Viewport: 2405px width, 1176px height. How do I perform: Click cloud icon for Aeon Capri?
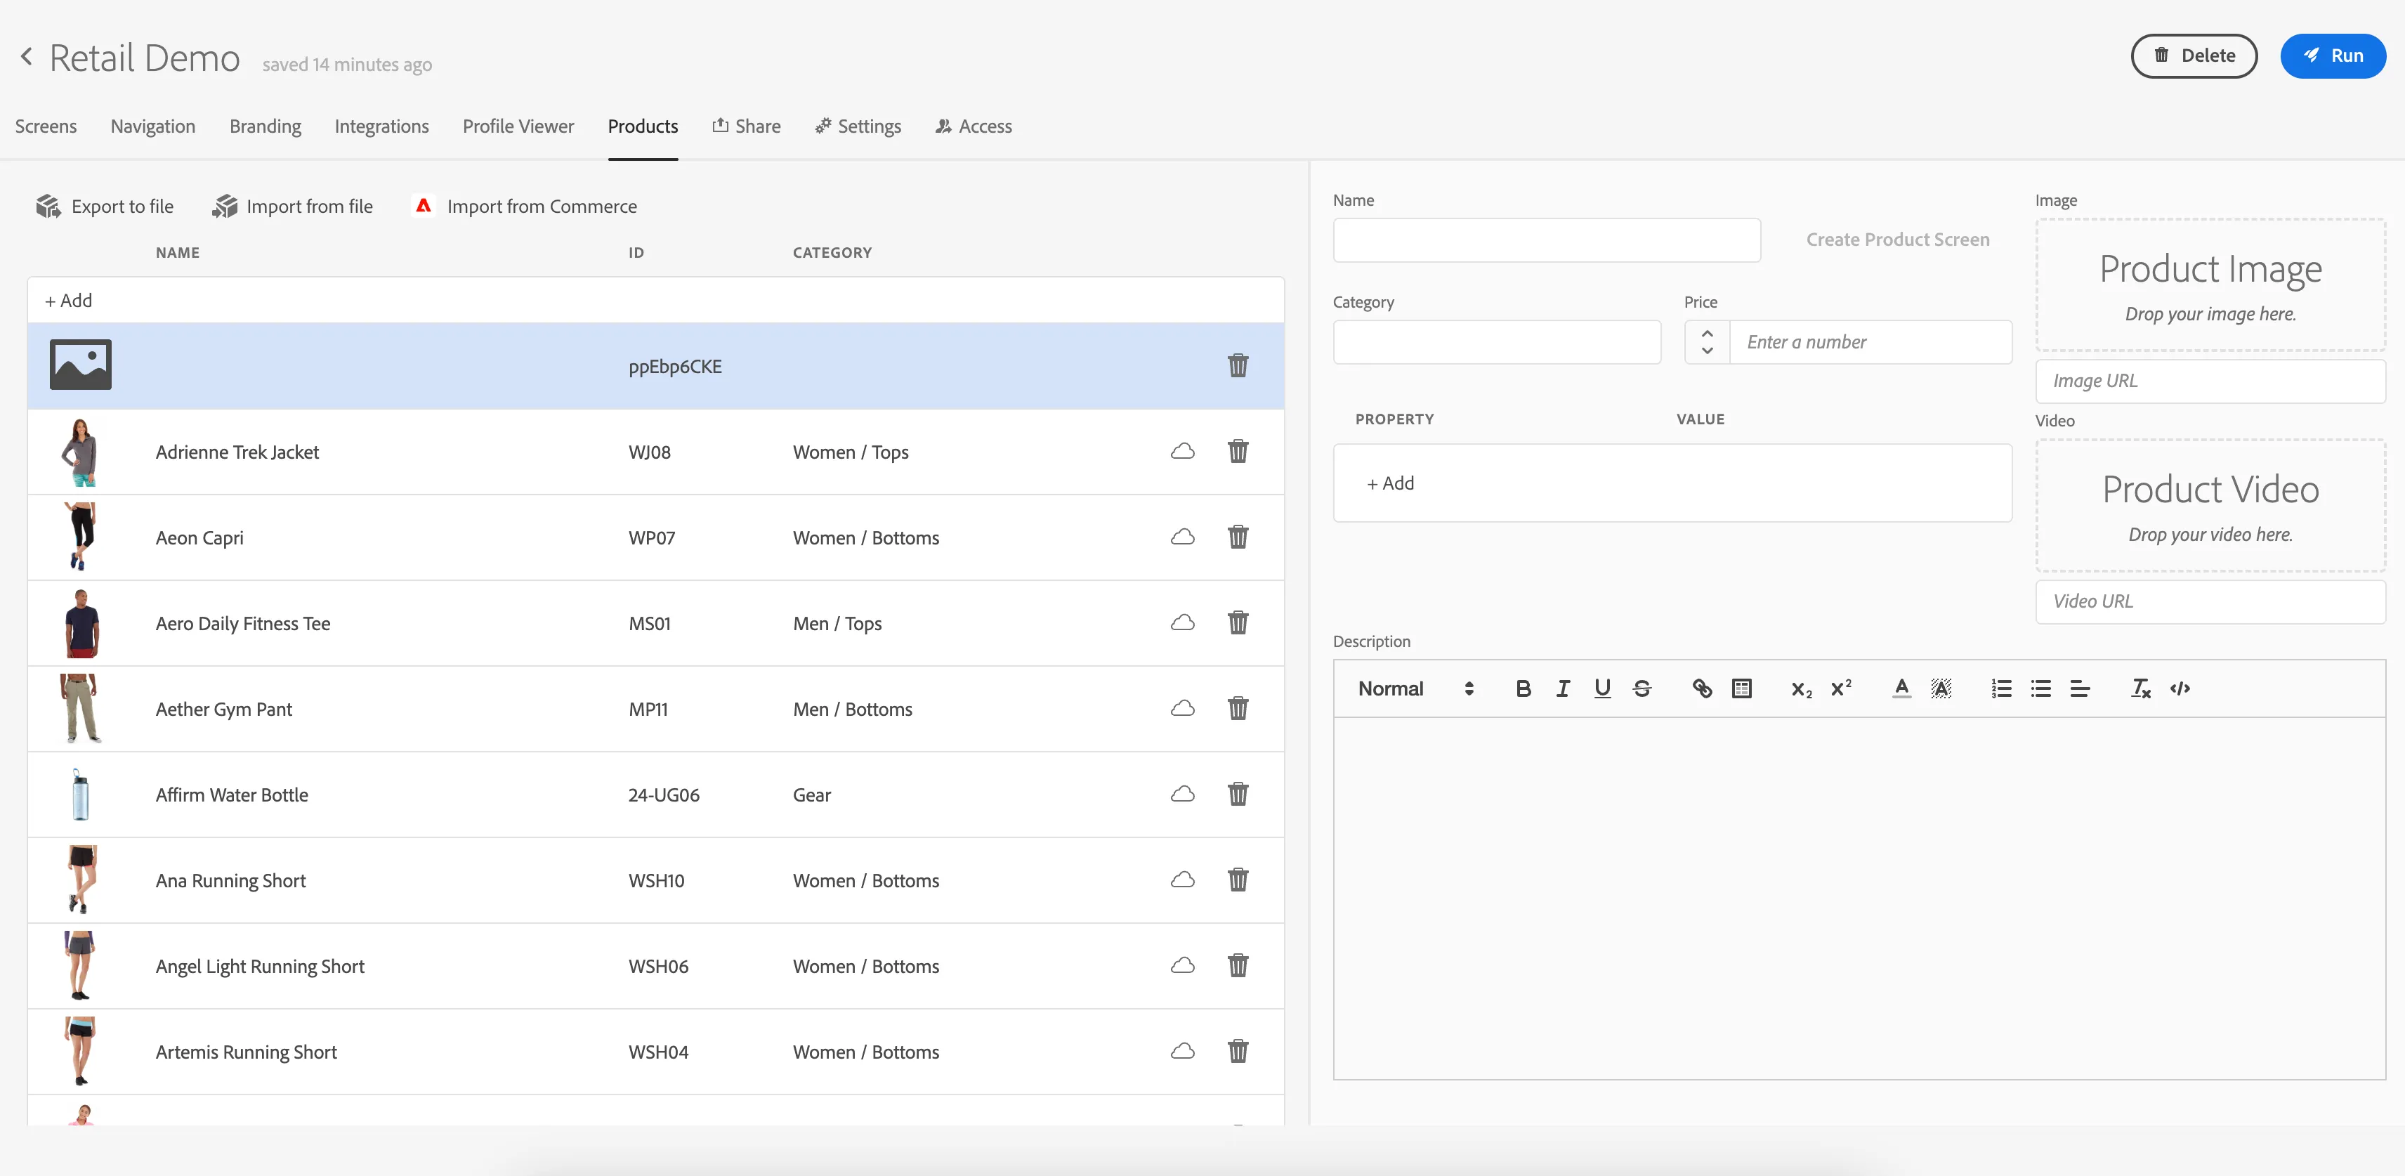click(1183, 537)
